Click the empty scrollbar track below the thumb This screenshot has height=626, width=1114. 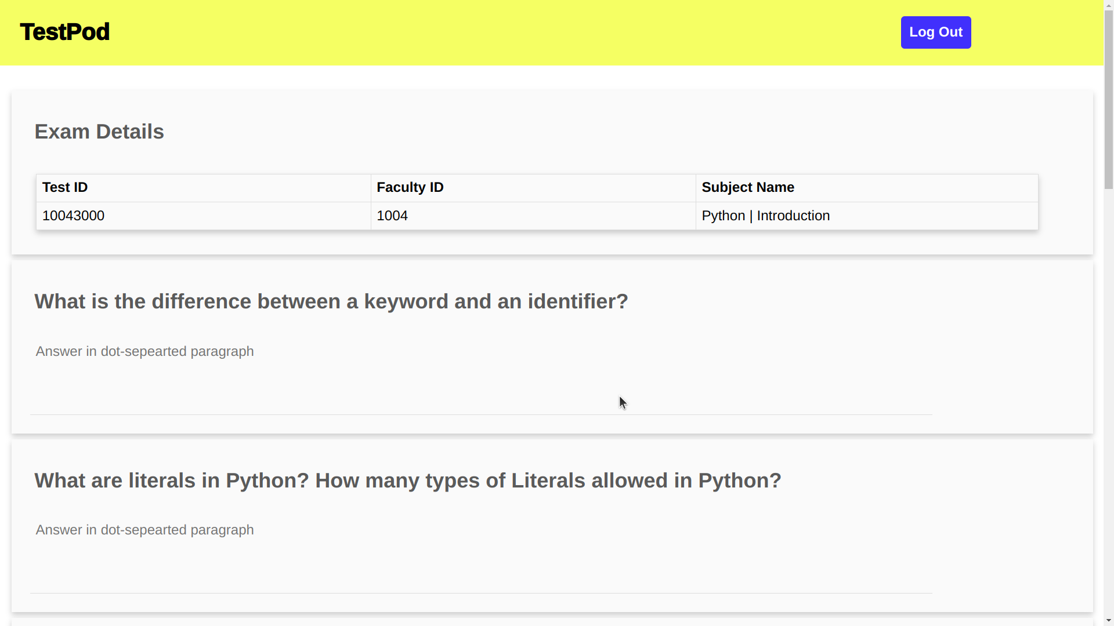pos(1108,406)
